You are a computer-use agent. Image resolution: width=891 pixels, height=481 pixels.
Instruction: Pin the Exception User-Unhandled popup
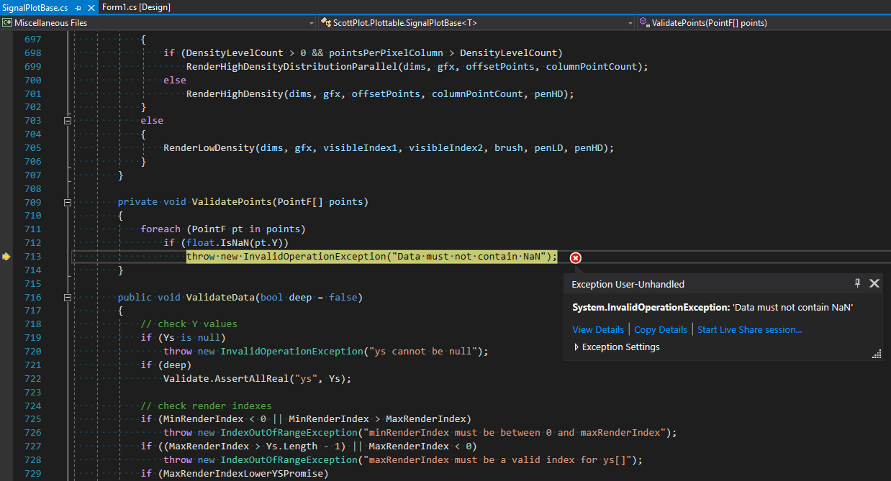point(857,283)
